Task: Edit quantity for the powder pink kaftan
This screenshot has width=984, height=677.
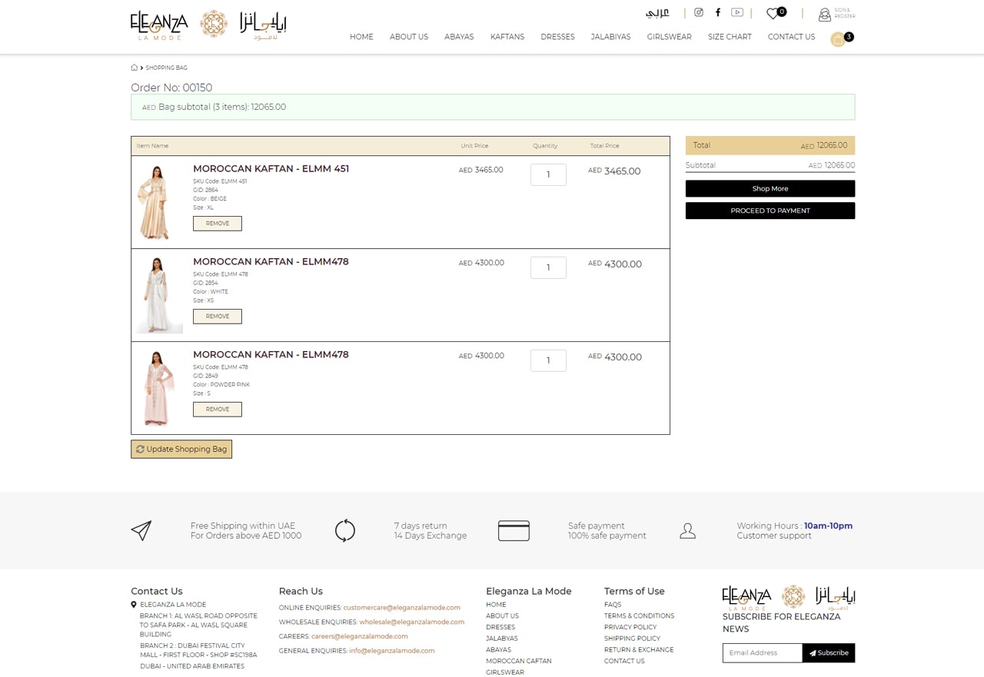Action: [x=548, y=360]
